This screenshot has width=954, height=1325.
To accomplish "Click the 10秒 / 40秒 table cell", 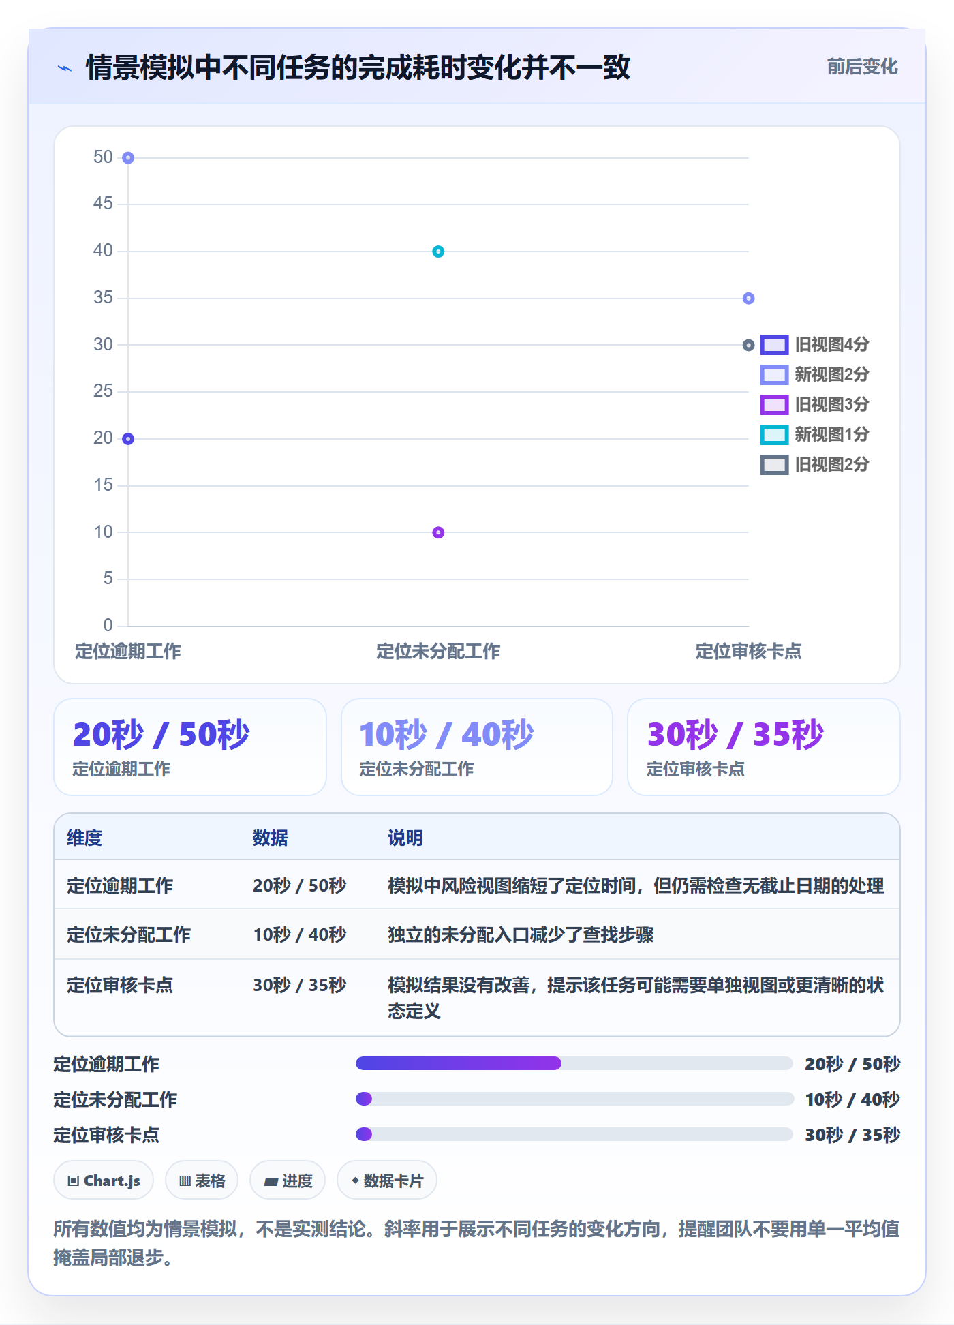I will (x=300, y=934).
